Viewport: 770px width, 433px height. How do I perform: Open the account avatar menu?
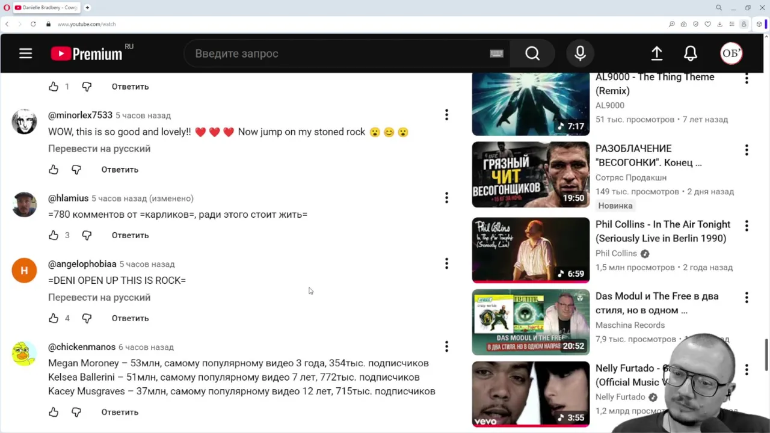pos(731,54)
